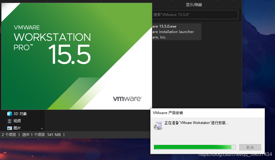Click the vmware logo on splash screen
275x160 pixels.
click(x=127, y=98)
